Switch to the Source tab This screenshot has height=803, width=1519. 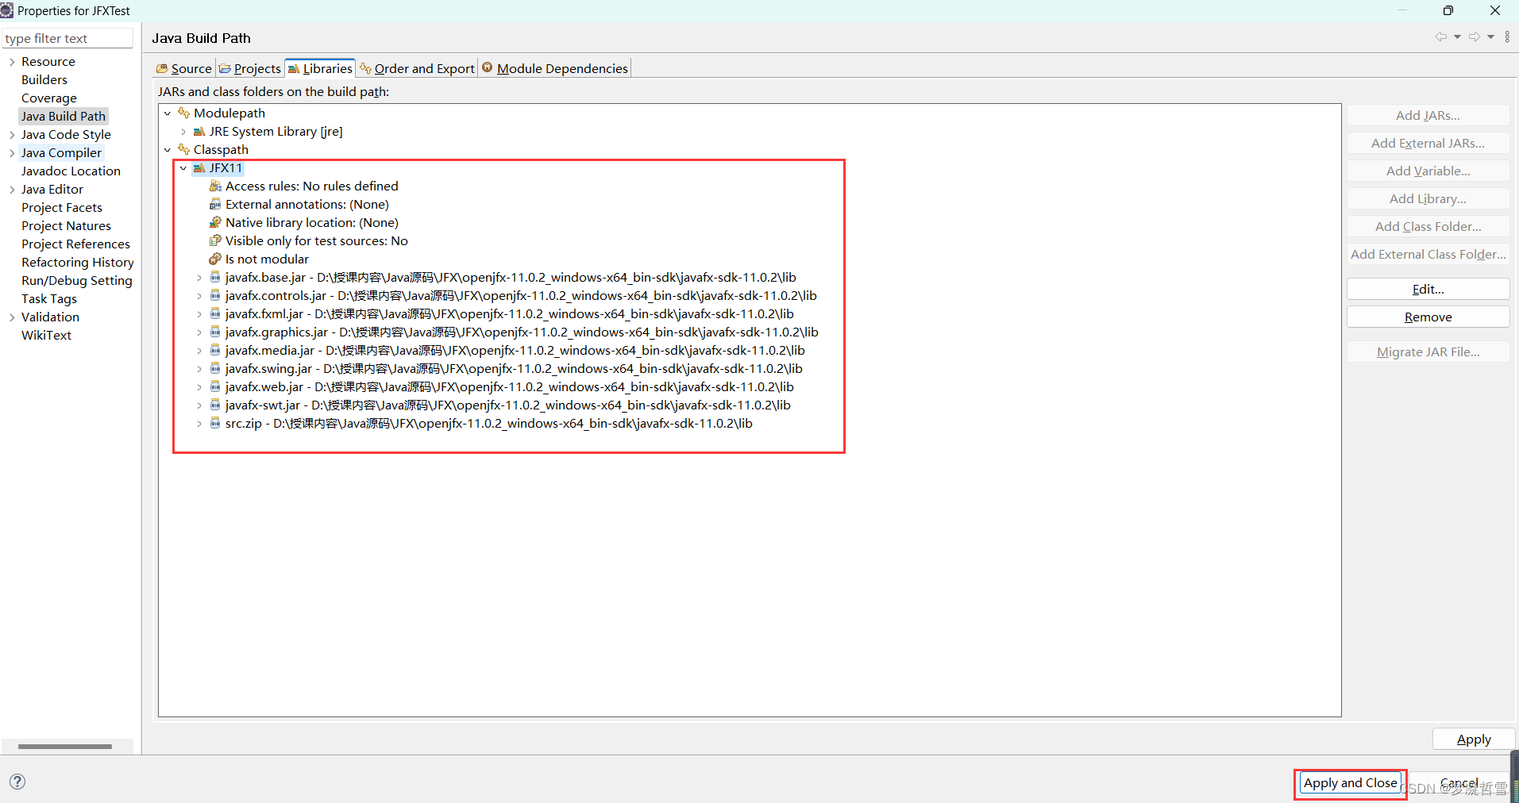[x=184, y=68]
